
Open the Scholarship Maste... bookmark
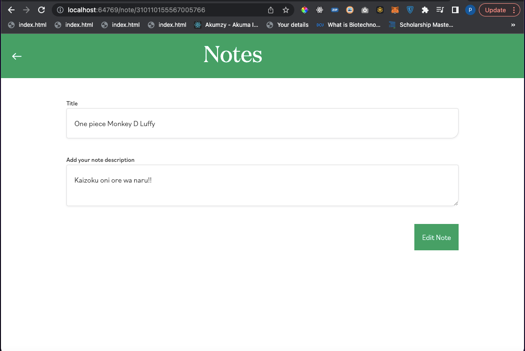point(421,25)
